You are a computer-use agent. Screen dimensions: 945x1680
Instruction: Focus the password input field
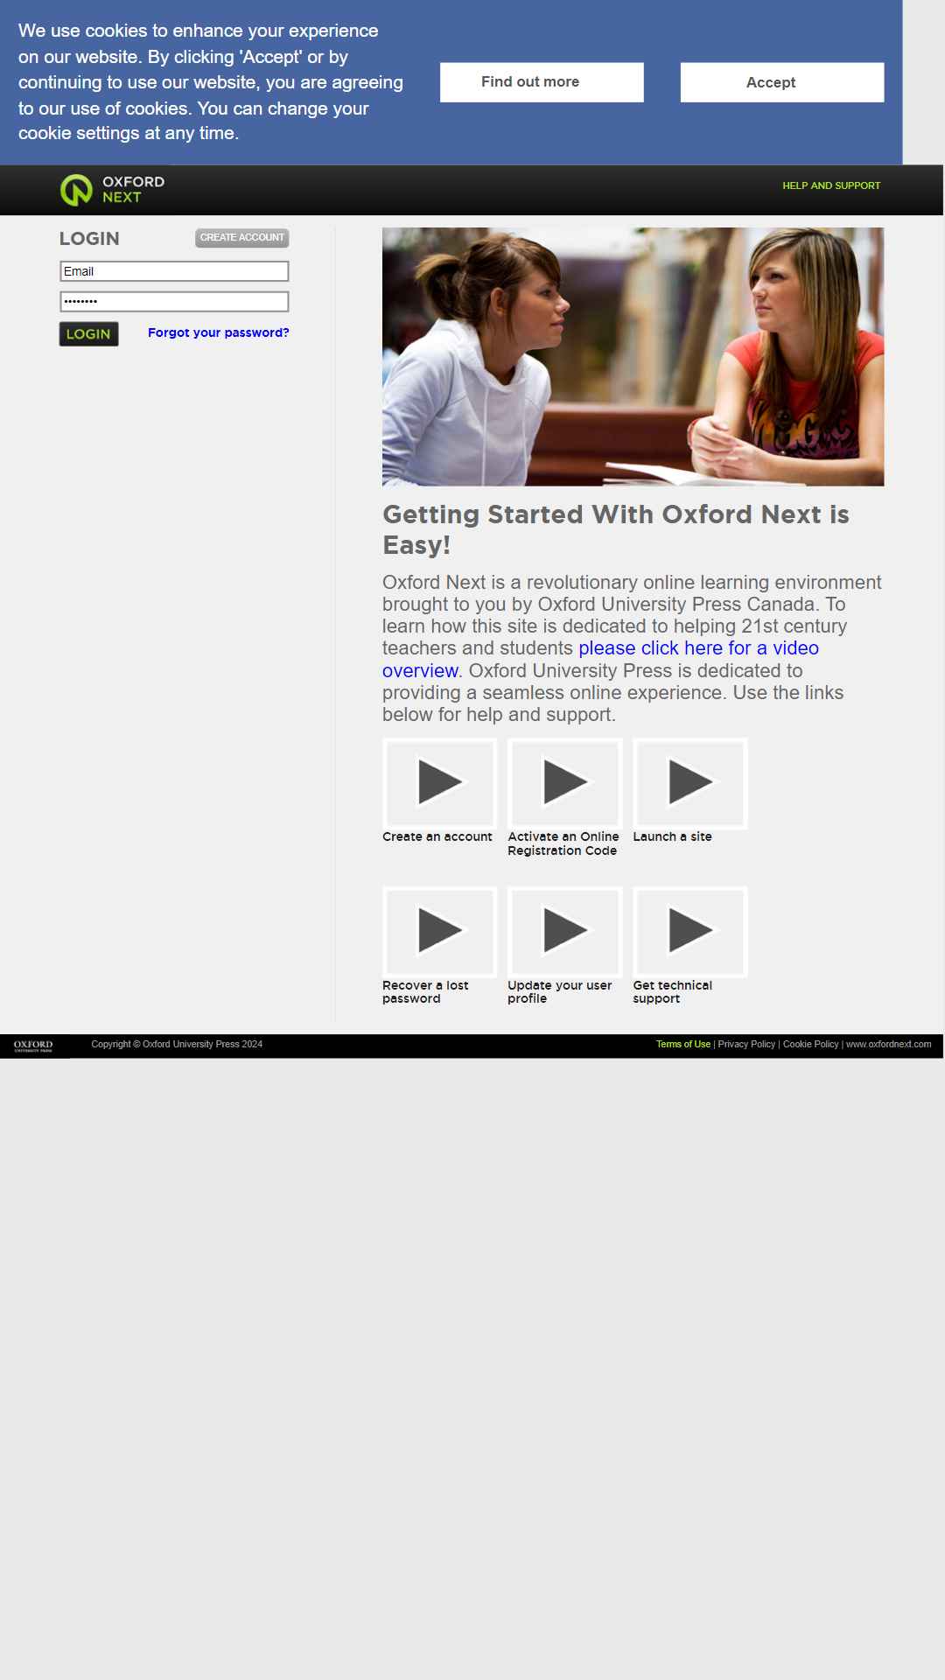(x=174, y=301)
